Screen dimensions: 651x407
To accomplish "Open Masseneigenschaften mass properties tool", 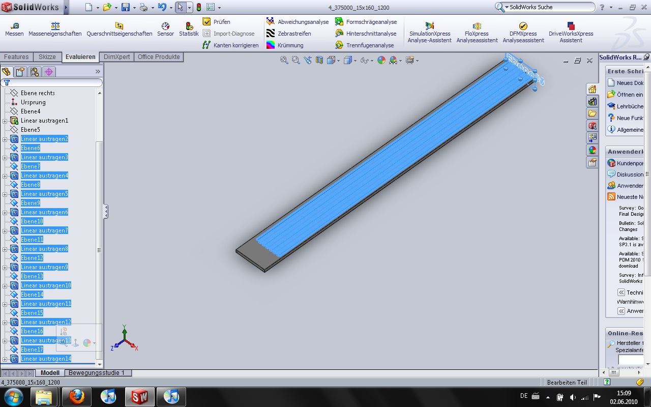I will (55, 30).
